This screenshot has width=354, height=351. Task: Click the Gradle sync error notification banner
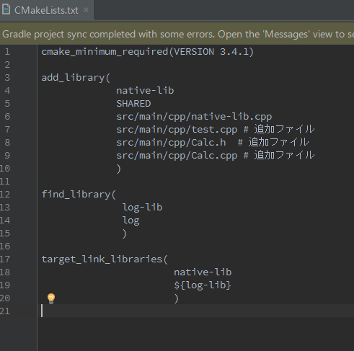click(x=177, y=34)
